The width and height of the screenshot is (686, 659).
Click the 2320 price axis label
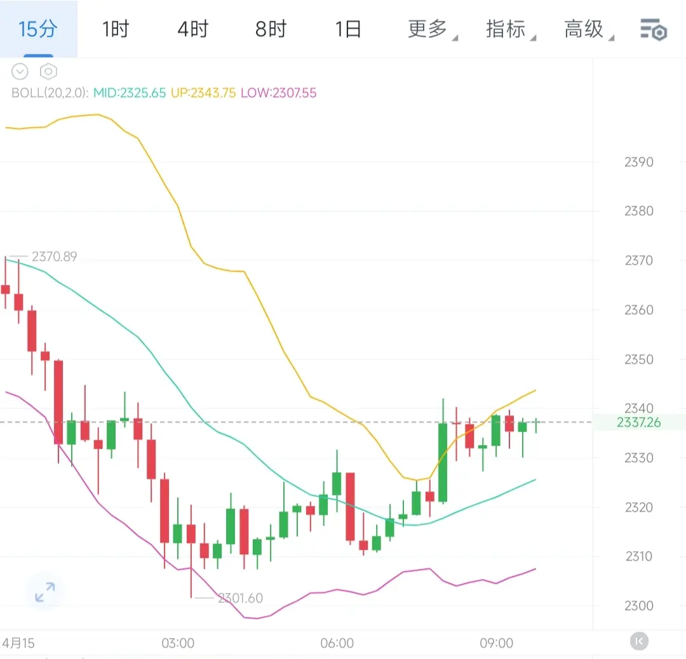tap(639, 507)
